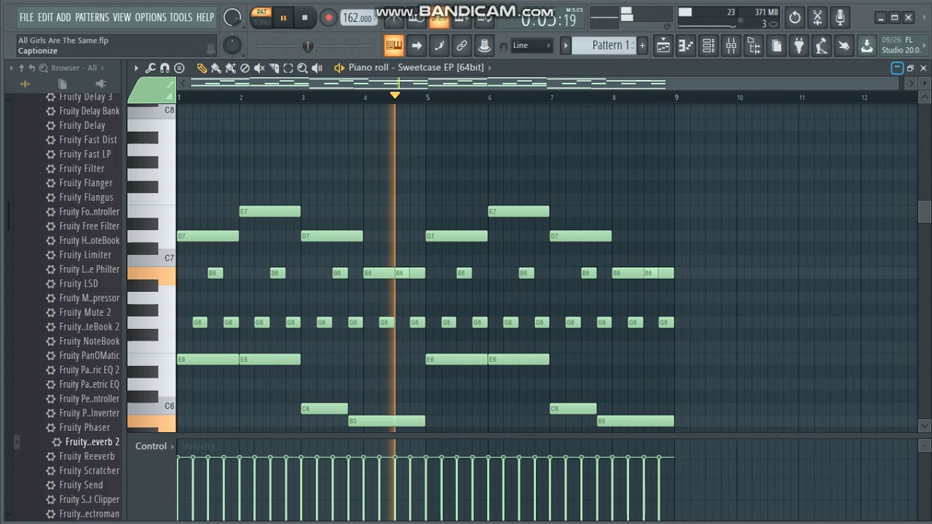
Task: Open the Pattern 1 selector
Action: point(604,45)
